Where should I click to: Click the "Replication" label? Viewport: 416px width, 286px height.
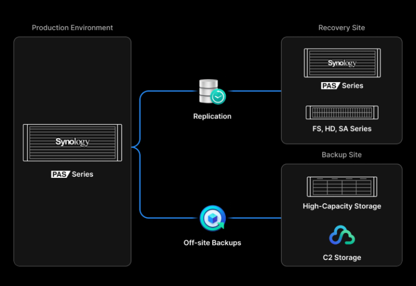point(212,116)
